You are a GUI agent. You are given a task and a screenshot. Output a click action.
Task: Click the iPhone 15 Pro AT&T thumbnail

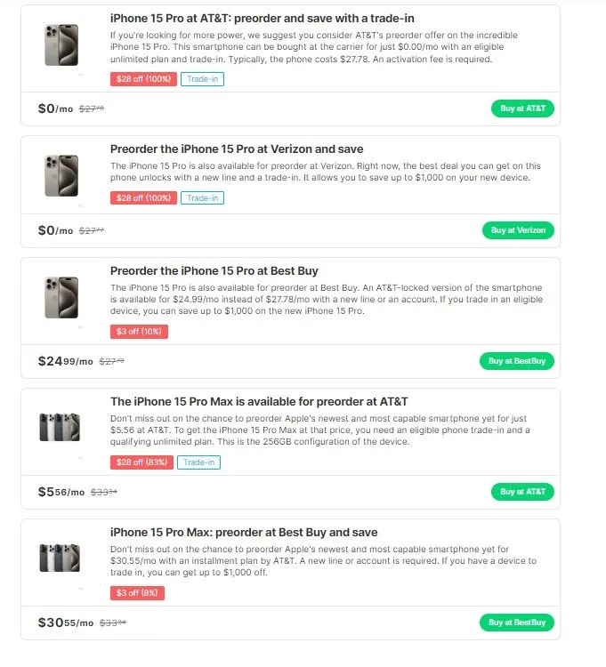point(61,45)
